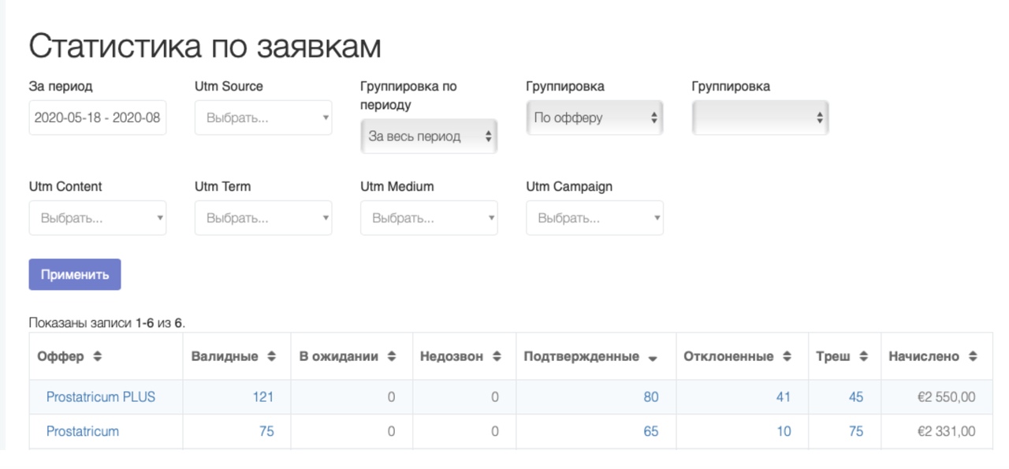Image resolution: width=1009 pixels, height=469 pixels.
Task: Sort table by Оффер column icon
Action: pos(97,356)
